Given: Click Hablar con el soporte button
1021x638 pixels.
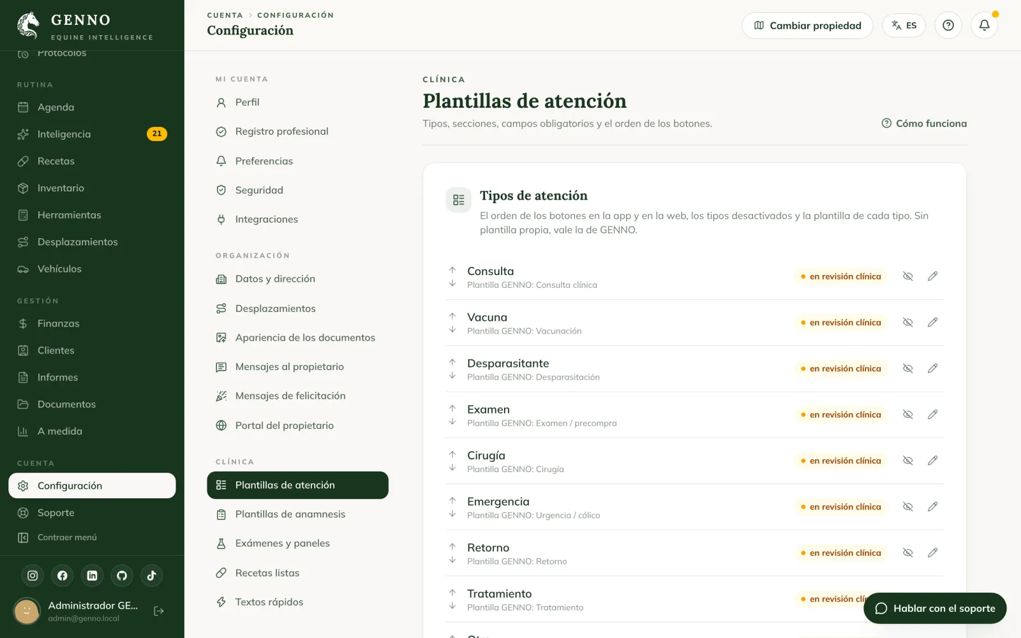Looking at the screenshot, I should click(935, 609).
